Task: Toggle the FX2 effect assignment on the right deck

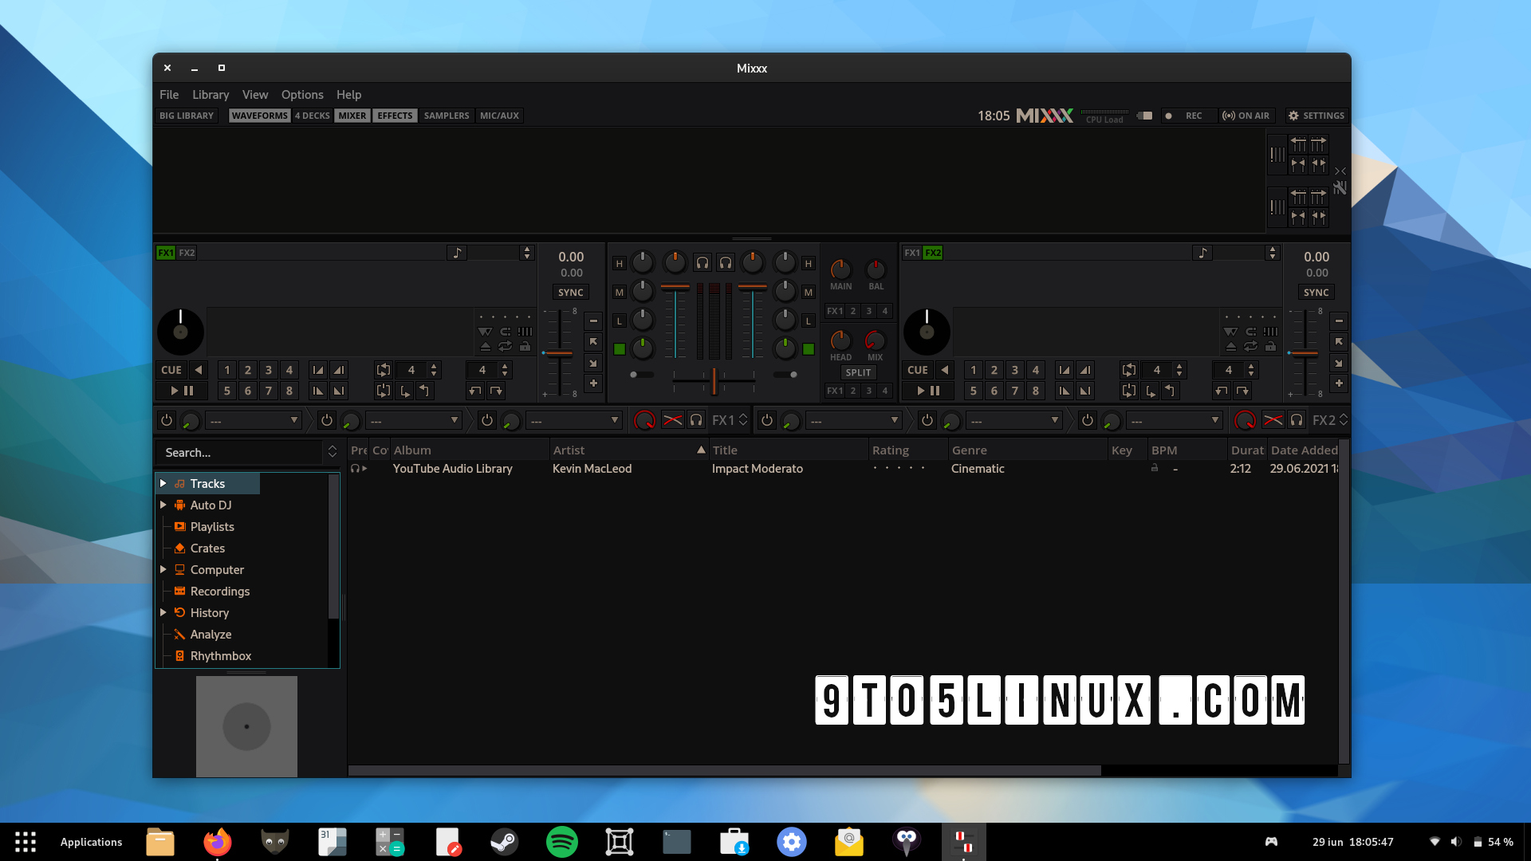Action: point(934,252)
